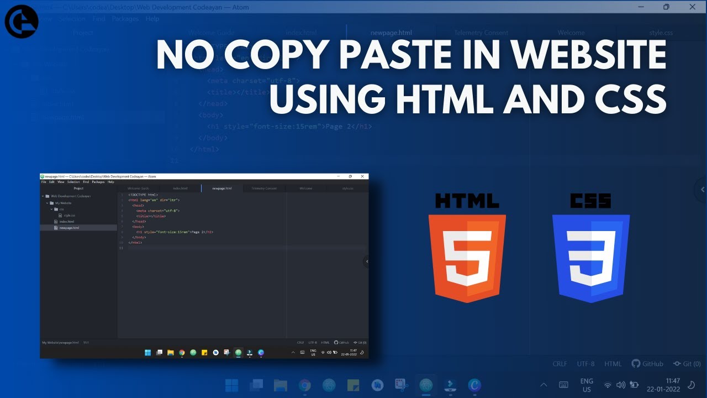Select style.css file in inset project tree
This screenshot has width=707, height=398.
tap(67, 215)
